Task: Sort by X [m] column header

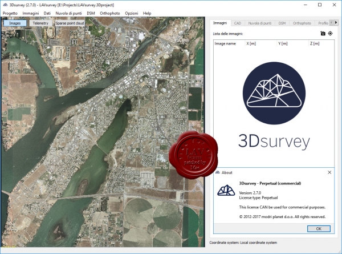Action: [260, 43]
